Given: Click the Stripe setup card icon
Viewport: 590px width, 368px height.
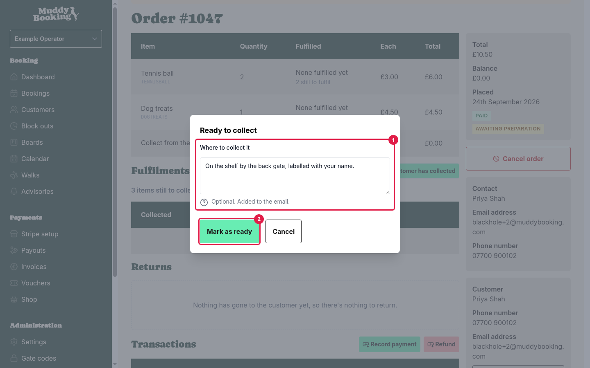Looking at the screenshot, I should click(x=14, y=234).
